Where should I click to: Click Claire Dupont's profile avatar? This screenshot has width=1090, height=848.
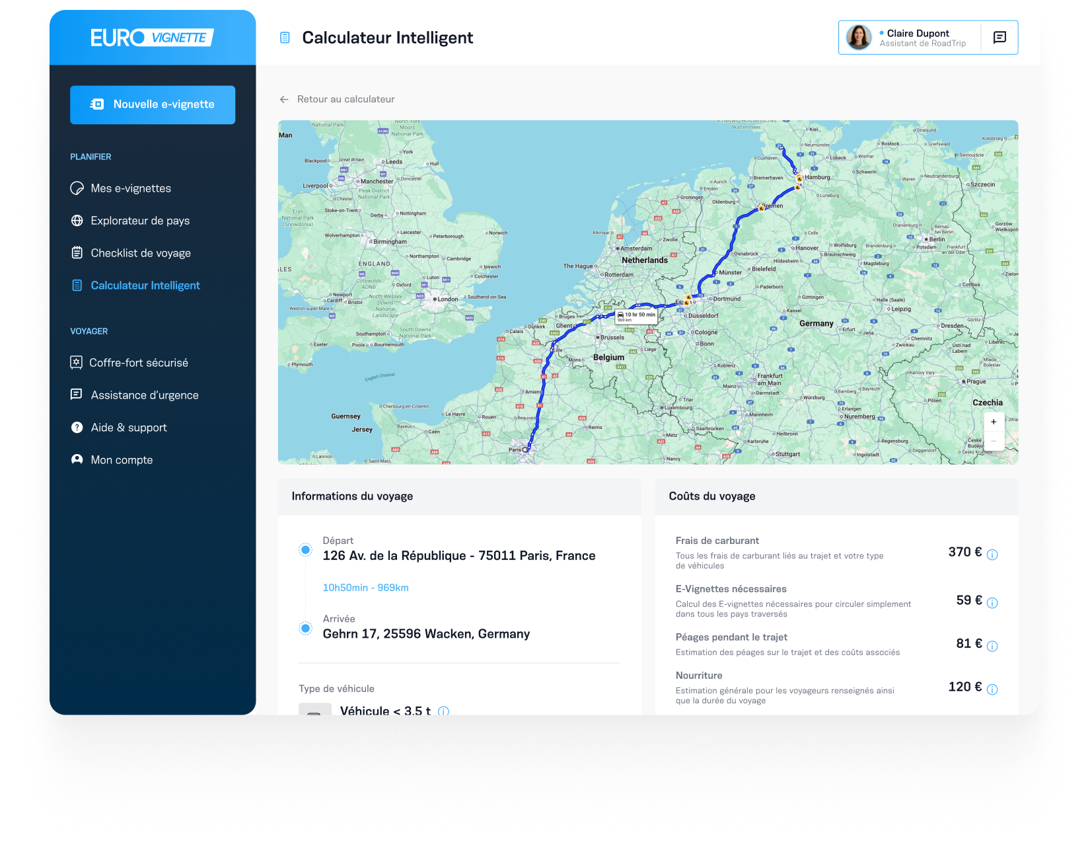(x=859, y=38)
